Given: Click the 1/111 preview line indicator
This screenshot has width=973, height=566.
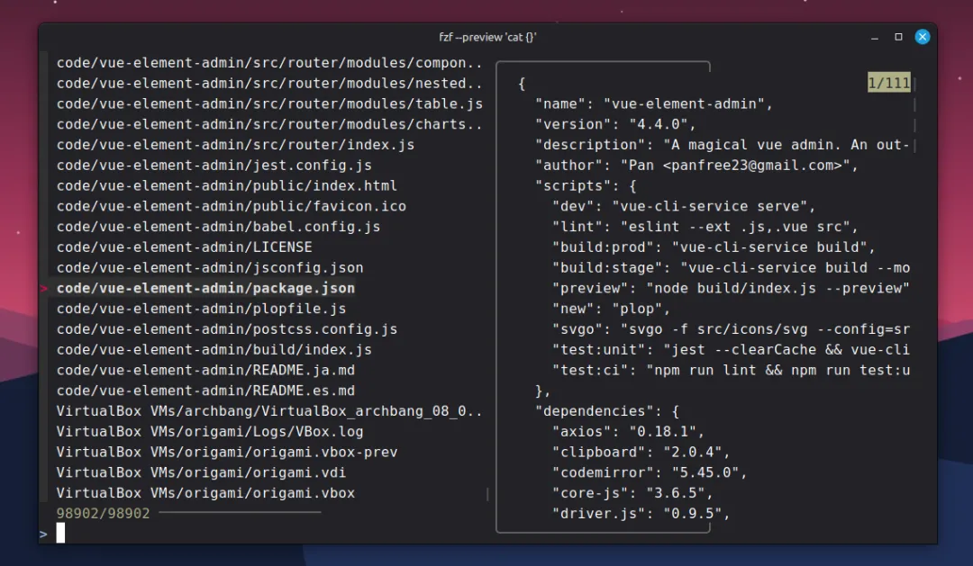Looking at the screenshot, I should pos(888,83).
